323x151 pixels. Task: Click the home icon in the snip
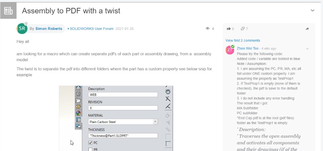click(x=78, y=88)
